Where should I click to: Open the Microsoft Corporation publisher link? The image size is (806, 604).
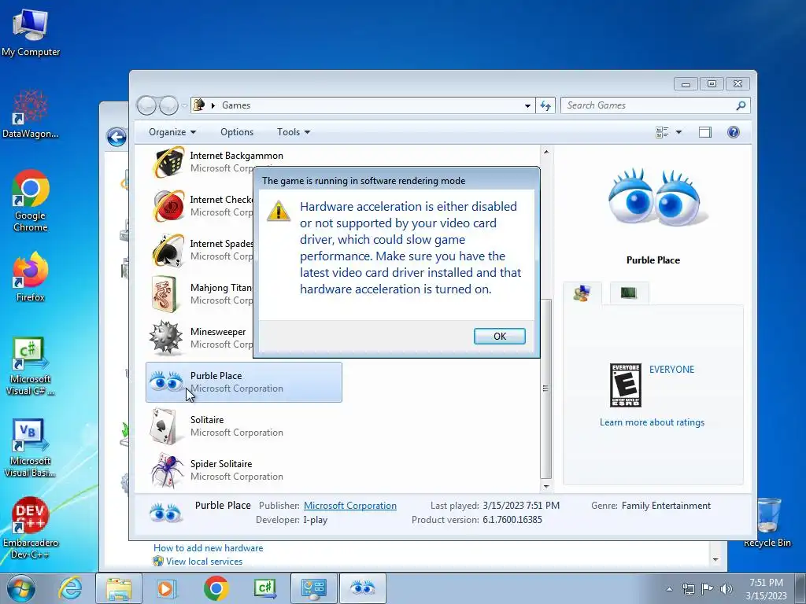[x=350, y=506]
